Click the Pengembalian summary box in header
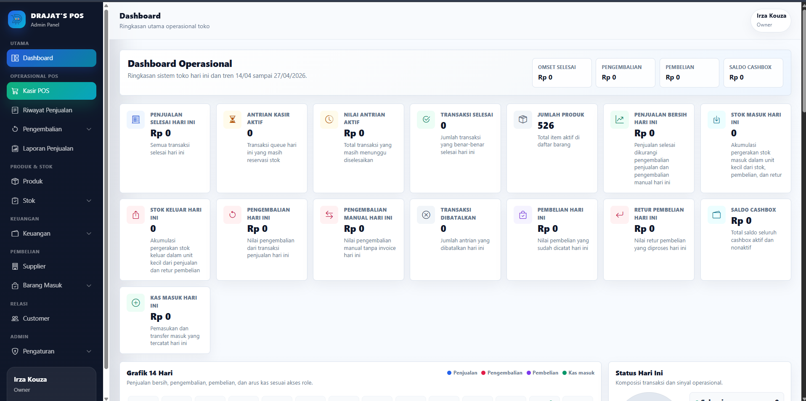 click(x=626, y=73)
